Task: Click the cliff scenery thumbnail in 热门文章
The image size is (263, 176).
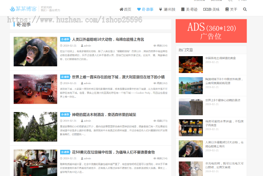Action: (191, 107)
